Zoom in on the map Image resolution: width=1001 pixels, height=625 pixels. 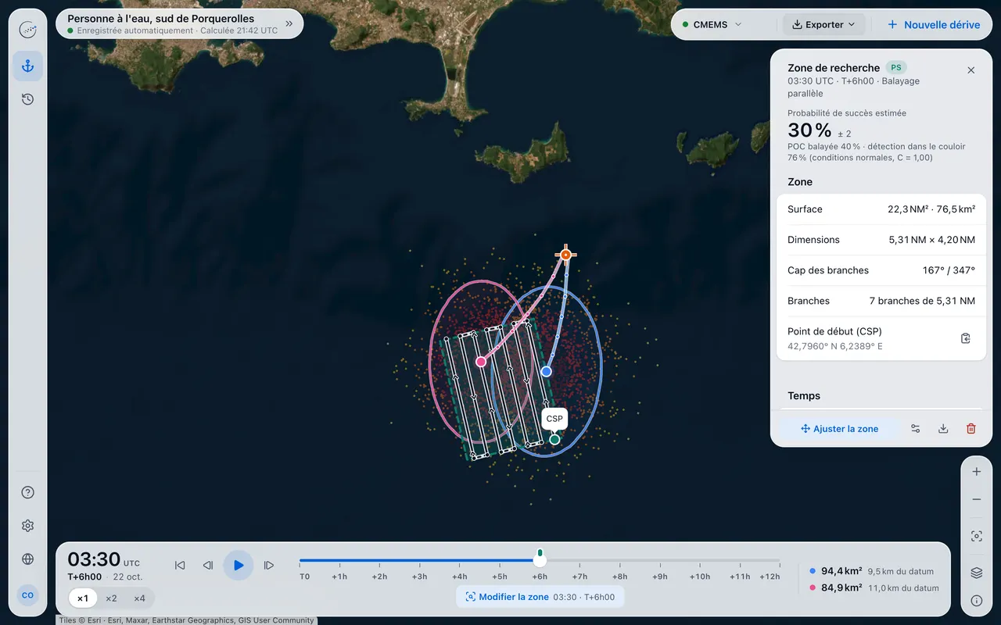(977, 472)
